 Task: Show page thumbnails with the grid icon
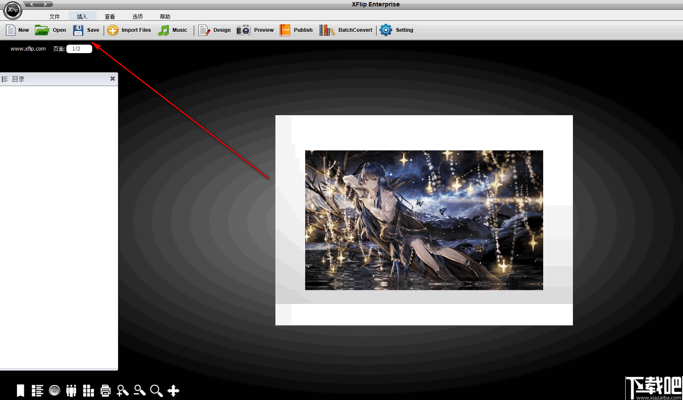(x=88, y=391)
